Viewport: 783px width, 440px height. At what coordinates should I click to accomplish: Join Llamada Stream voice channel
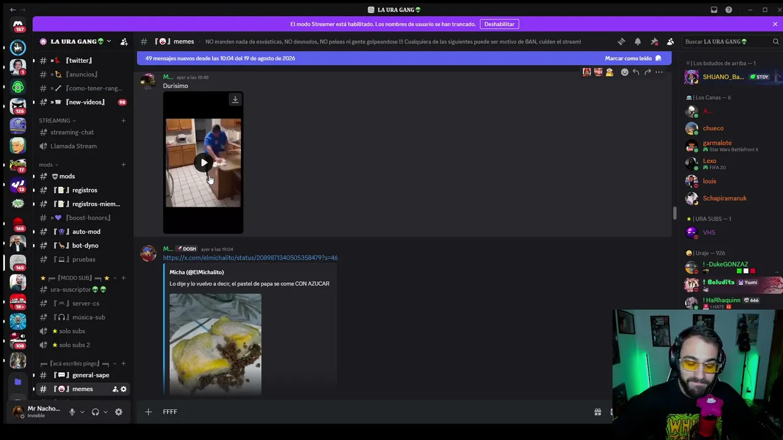click(x=83, y=146)
